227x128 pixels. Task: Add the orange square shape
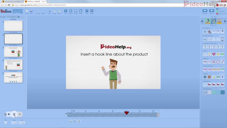(x=209, y=77)
